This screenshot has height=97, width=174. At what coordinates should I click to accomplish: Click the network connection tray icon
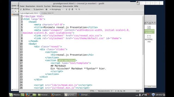coord(143,95)
